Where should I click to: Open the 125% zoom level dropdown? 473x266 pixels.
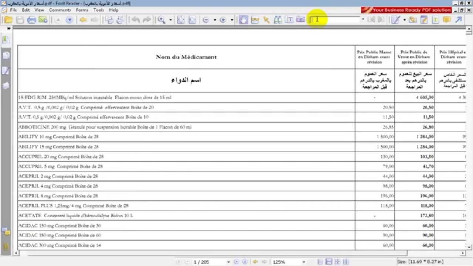pos(304,262)
